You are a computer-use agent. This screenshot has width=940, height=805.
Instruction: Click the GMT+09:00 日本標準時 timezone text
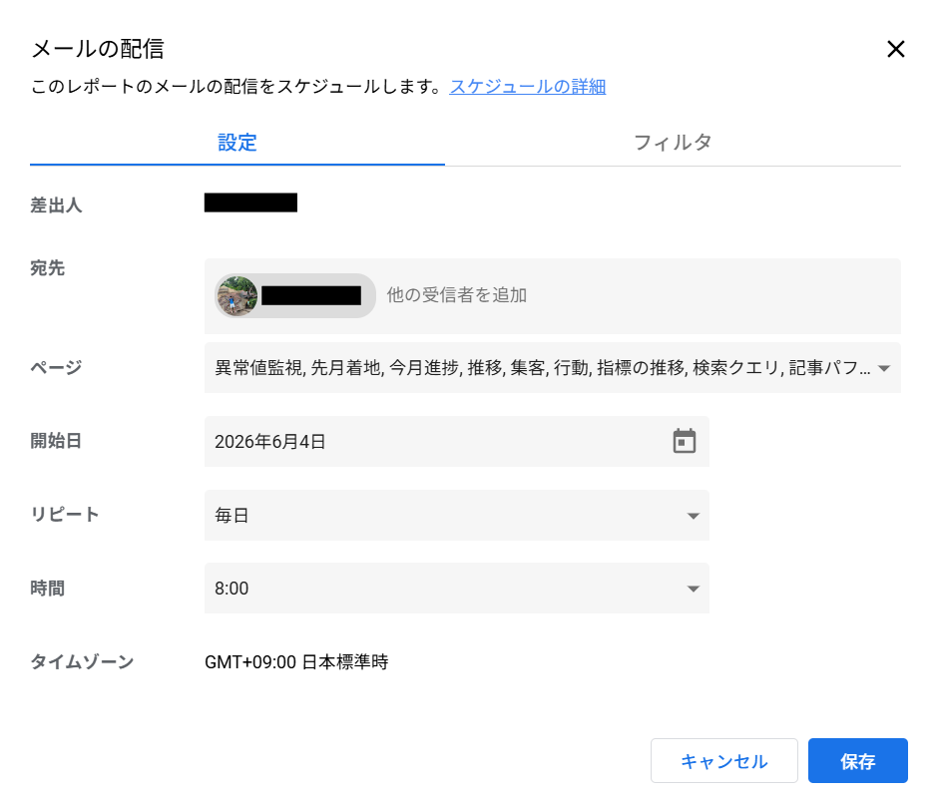[x=296, y=661]
